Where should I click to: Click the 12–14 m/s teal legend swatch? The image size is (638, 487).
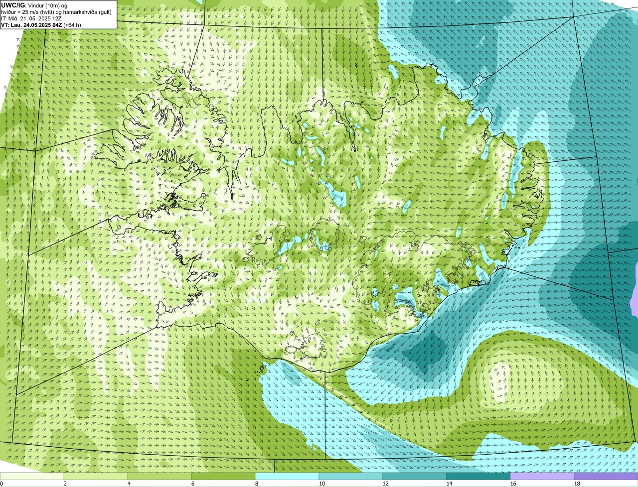click(415, 477)
